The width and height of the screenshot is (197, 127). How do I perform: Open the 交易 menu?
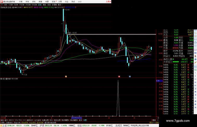click(x=60, y=2)
